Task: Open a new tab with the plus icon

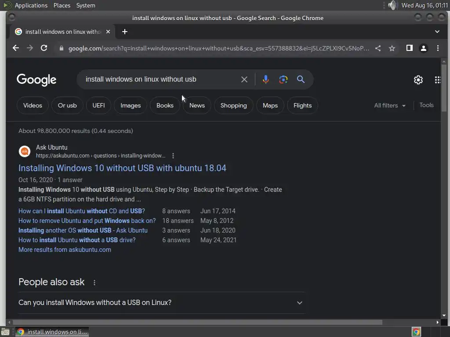Action: [124, 32]
